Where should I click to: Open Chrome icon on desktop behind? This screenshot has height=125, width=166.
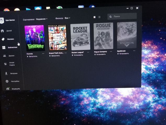(7, 10)
